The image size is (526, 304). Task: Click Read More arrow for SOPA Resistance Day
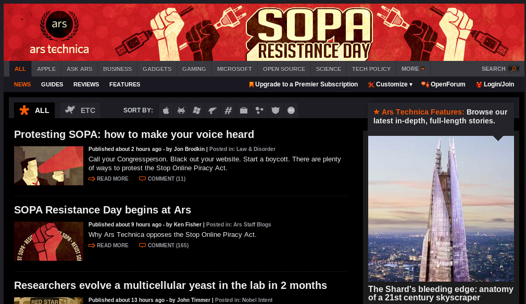coord(92,246)
